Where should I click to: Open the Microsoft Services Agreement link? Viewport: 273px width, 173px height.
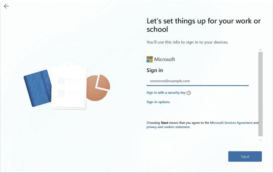tap(231, 123)
